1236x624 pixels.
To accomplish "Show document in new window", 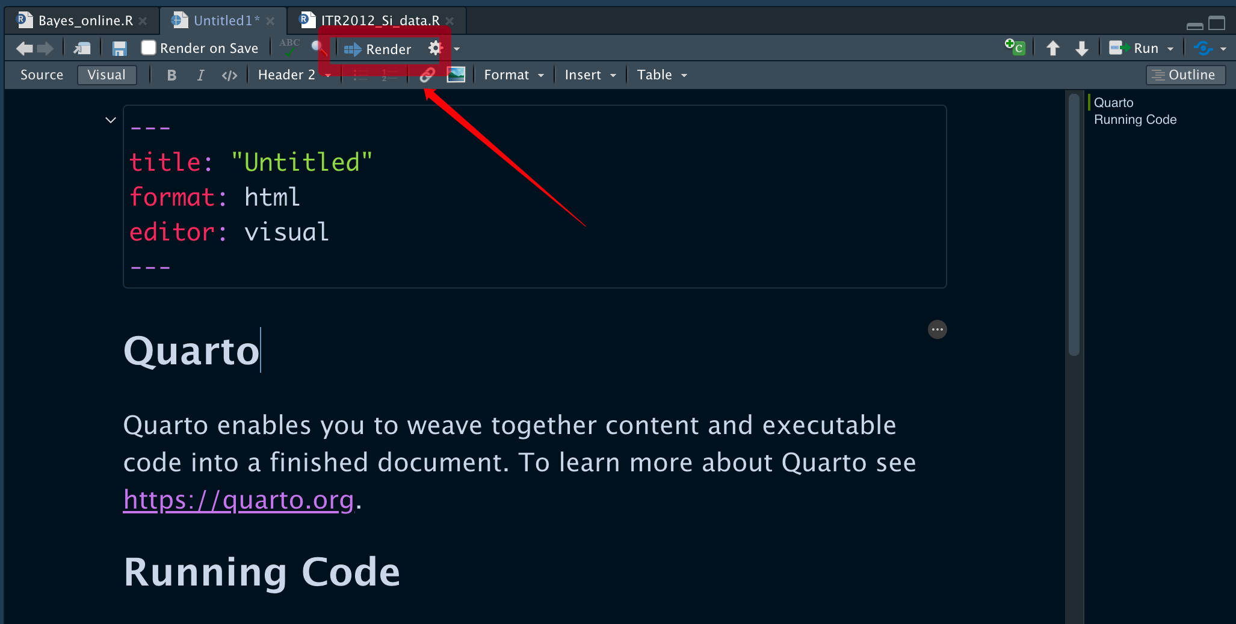I will [82, 49].
